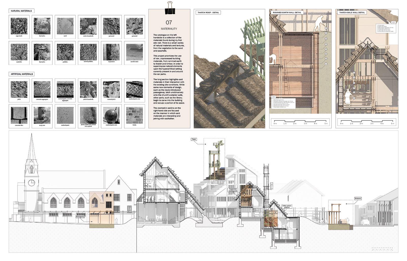Click the Artificial Materials heading label

pos(22,74)
